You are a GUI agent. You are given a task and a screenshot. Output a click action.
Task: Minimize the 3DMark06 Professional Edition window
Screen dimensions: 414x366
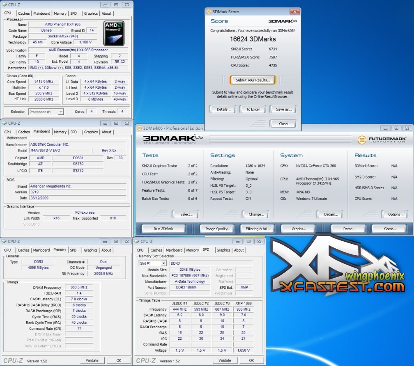384,128
